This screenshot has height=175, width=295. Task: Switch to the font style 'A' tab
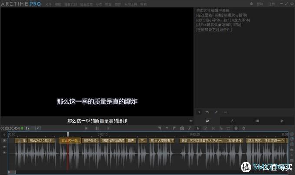coord(232,120)
